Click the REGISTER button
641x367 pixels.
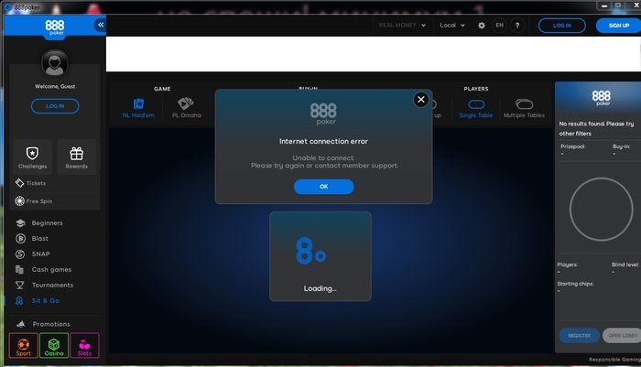pos(580,336)
